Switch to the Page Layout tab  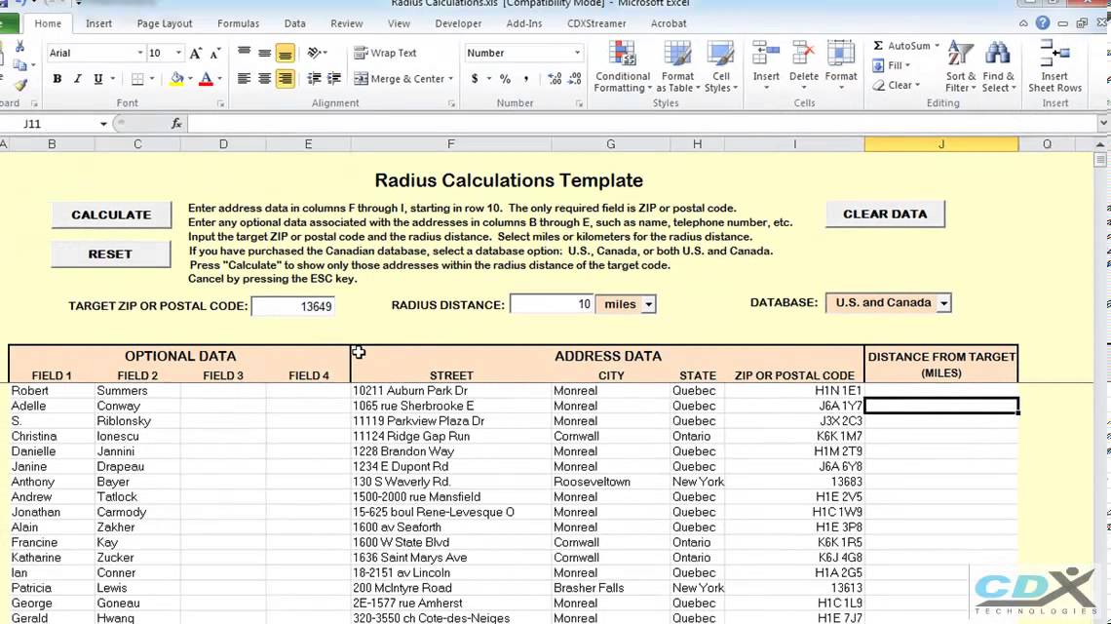165,23
